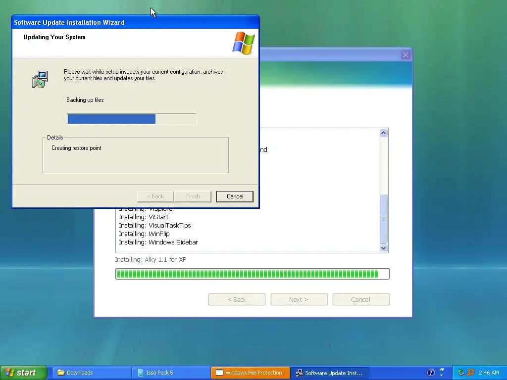Viewport: 507px width, 380px height.
Task: Click the orange magnifier tray icon
Action: coord(470,373)
